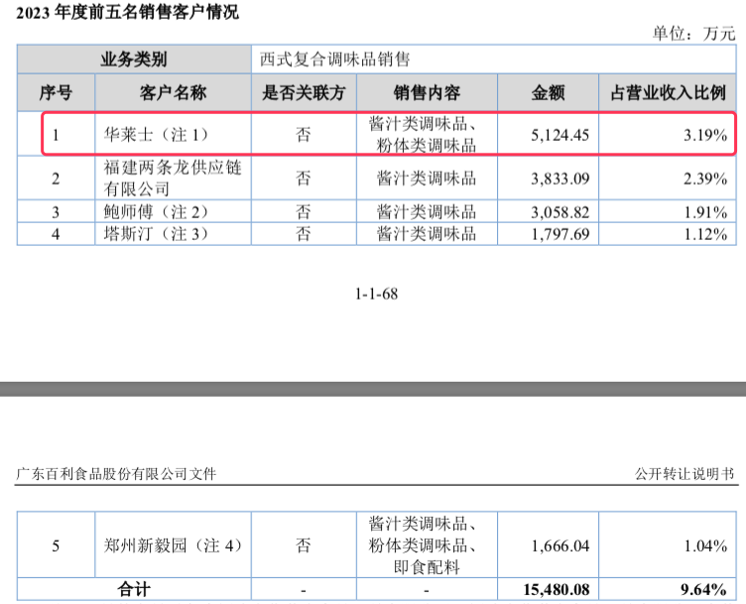Click 即食配料 in row 5 sales content
The width and height of the screenshot is (746, 604).
427,567
